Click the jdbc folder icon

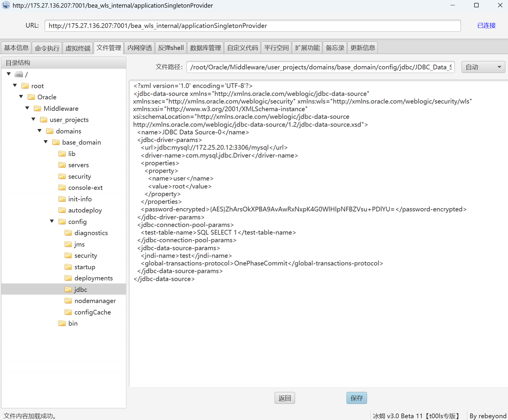click(68, 290)
